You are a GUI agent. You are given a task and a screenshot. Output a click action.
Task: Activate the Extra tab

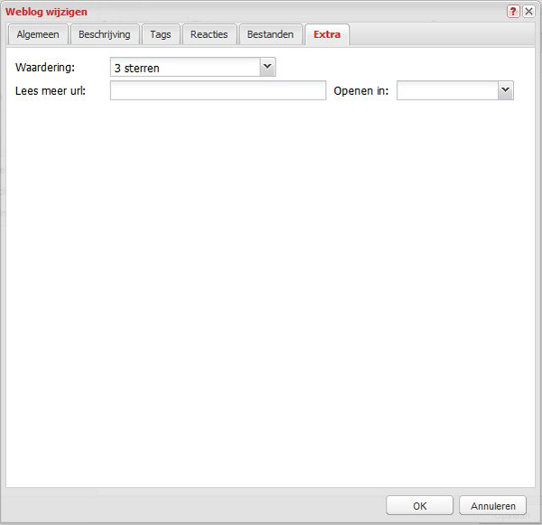(x=327, y=34)
